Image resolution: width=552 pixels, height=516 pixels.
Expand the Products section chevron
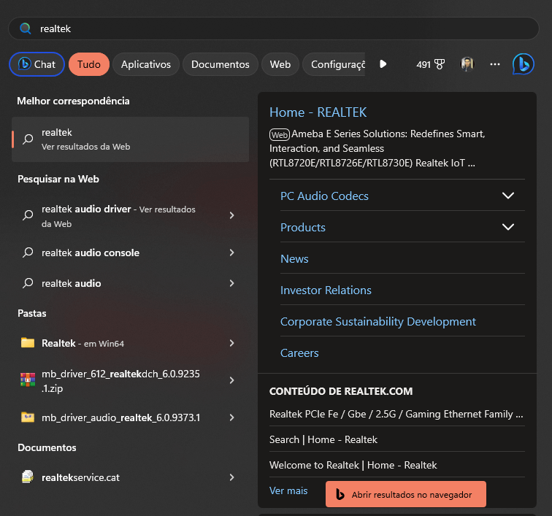(507, 227)
